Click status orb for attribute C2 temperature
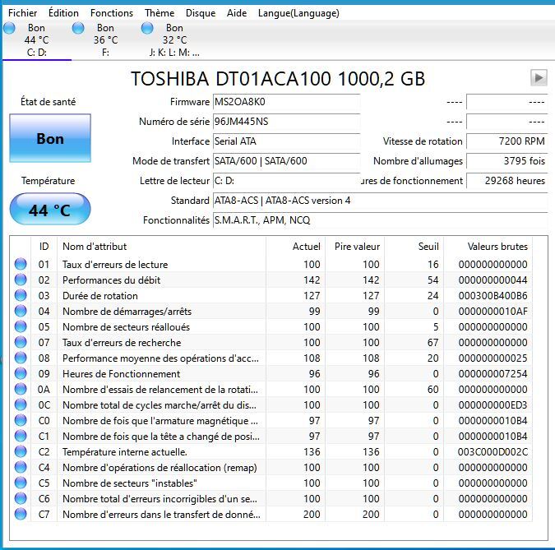The width and height of the screenshot is (555, 550). coord(21,452)
